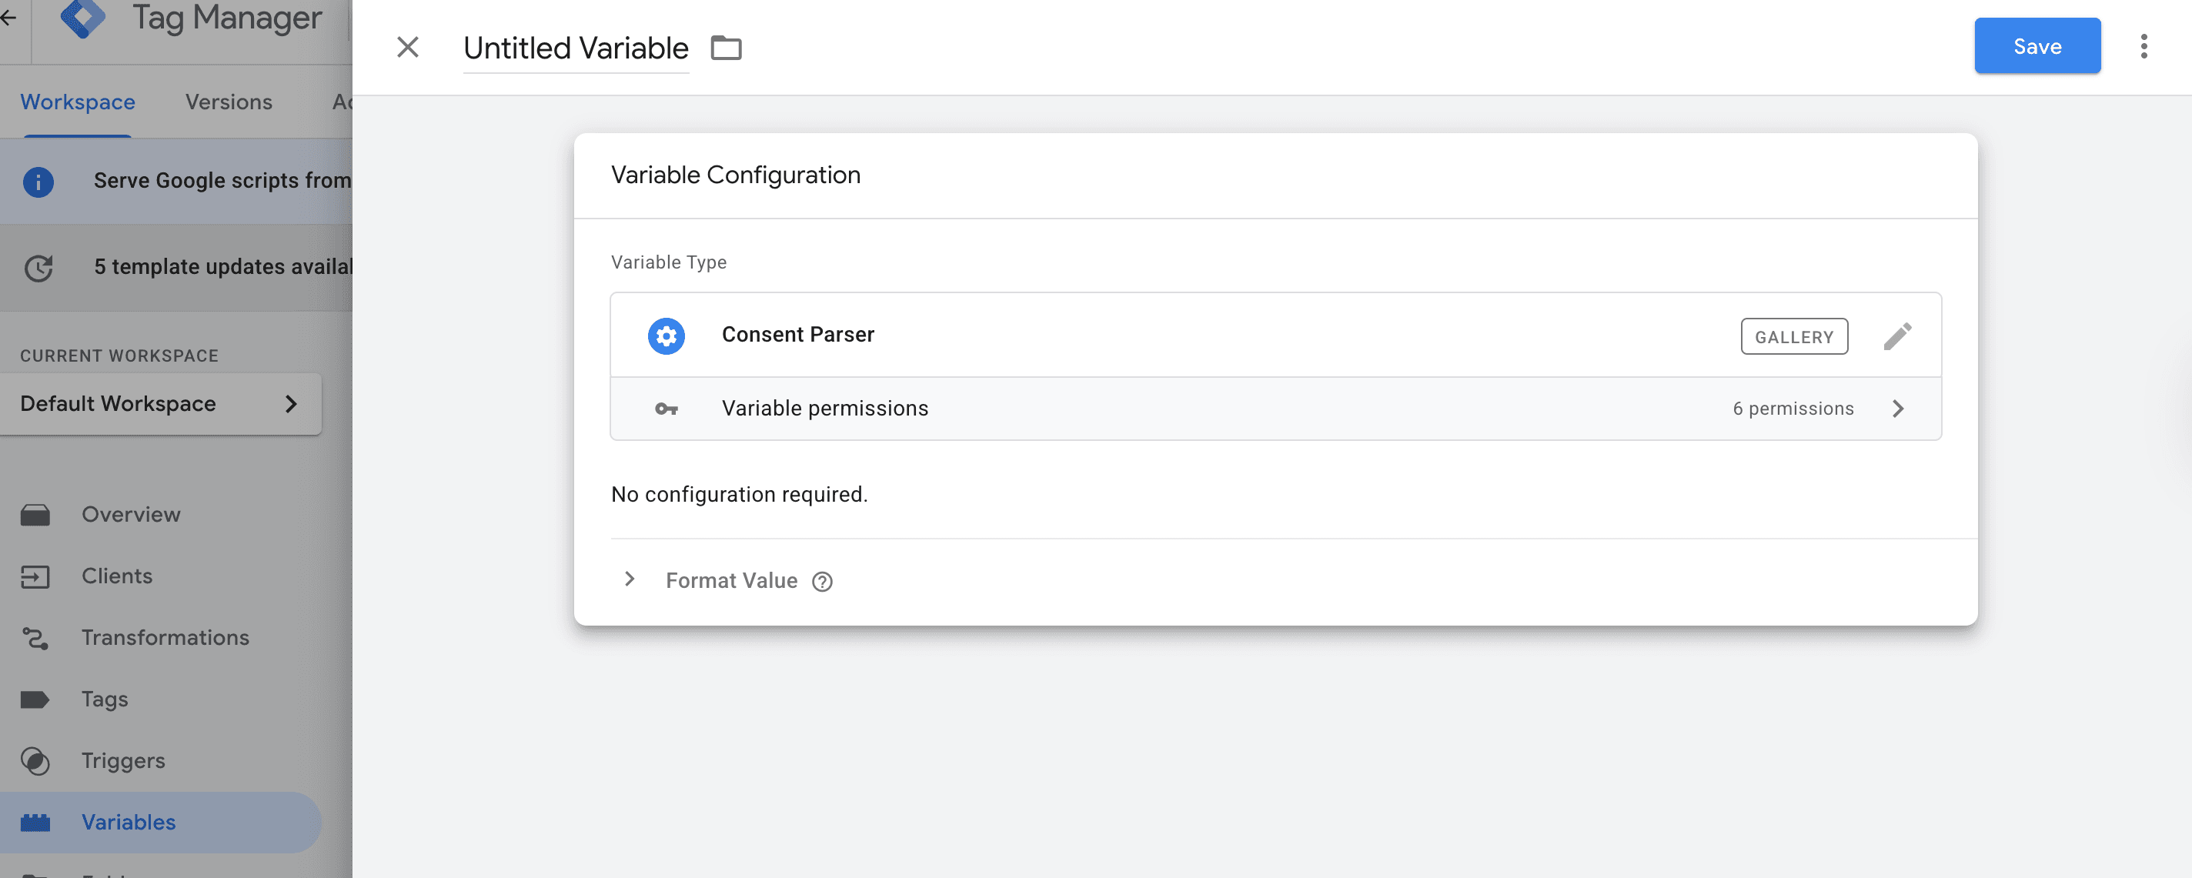Screen dimensions: 2192x878
Task: Open the Triggers section
Action: 123,760
